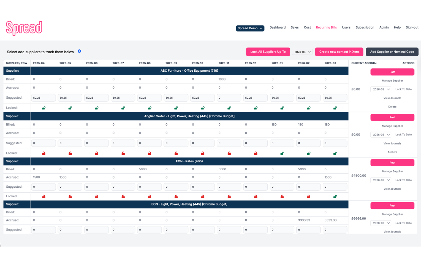421x263 pixels.
Task: Toggle the lock on ABC Furniture 2026-03 column
Action: (x=335, y=108)
